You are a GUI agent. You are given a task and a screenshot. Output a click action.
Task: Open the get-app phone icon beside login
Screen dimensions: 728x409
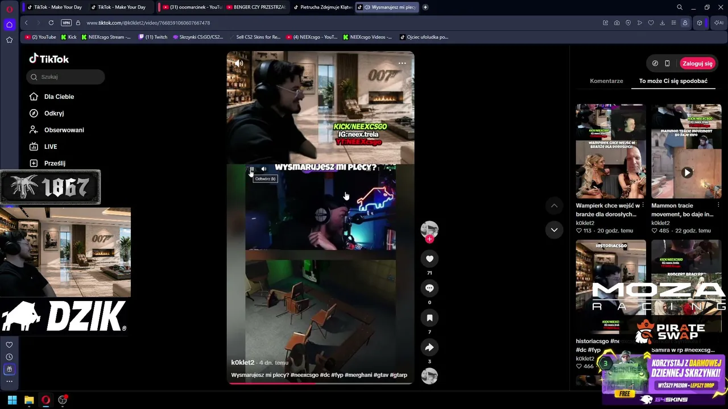[667, 64]
